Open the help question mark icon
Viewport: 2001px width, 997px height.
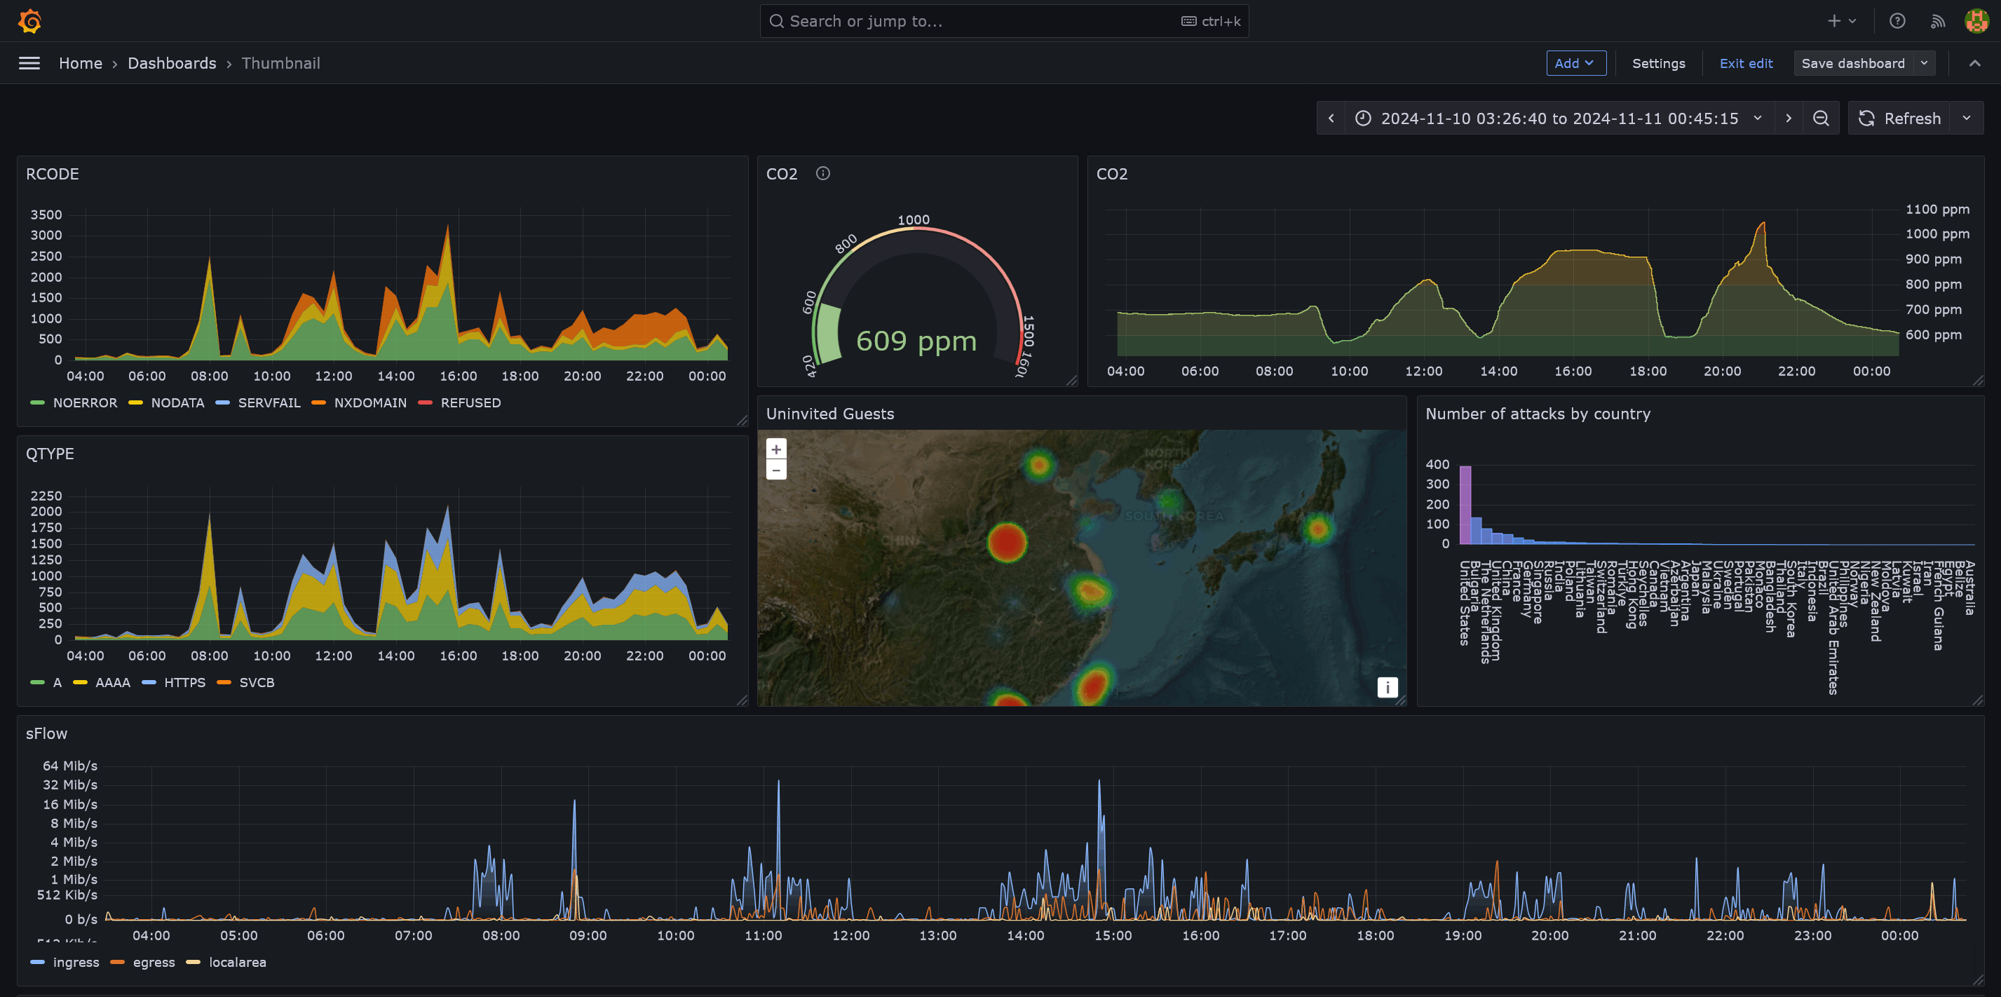[x=1897, y=21]
